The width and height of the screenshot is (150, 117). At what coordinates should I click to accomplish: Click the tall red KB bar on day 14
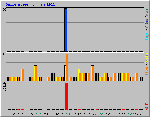click(66, 97)
